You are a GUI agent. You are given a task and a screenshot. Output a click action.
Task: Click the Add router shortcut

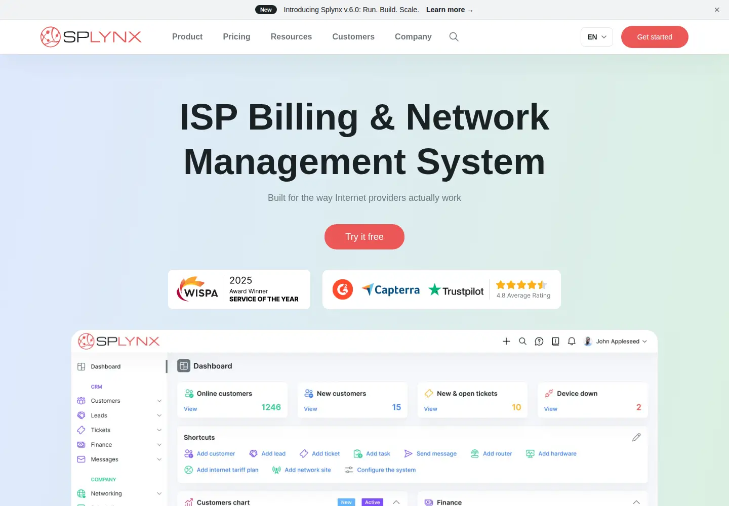point(491,454)
